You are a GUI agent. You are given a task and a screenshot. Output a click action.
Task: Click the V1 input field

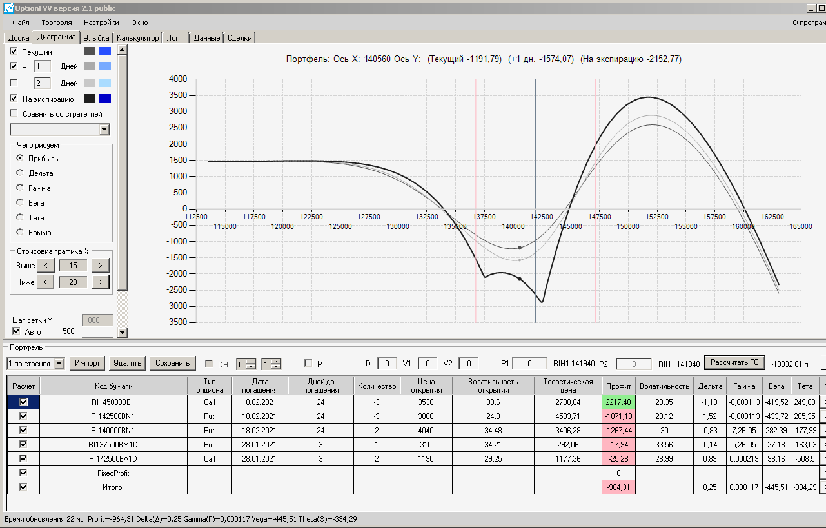coord(428,364)
